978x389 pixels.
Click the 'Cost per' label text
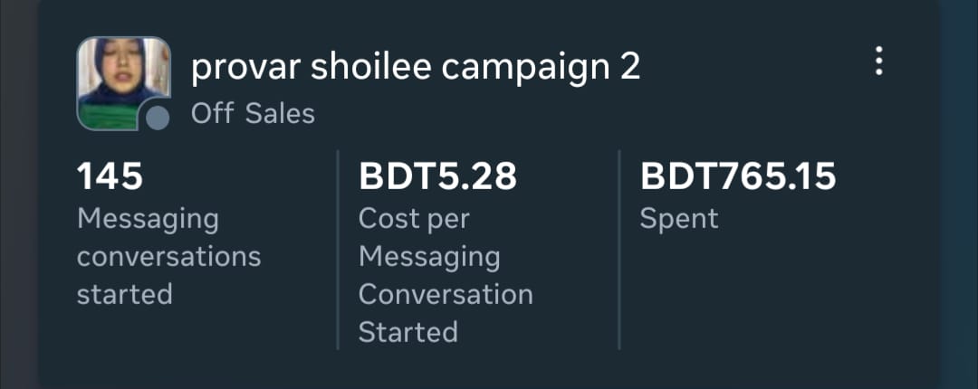pyautogui.click(x=414, y=221)
